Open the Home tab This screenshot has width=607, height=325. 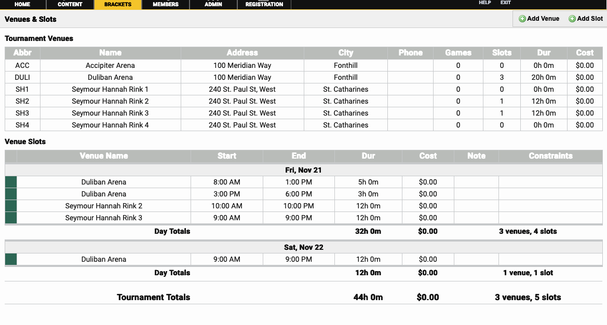pos(22,4)
